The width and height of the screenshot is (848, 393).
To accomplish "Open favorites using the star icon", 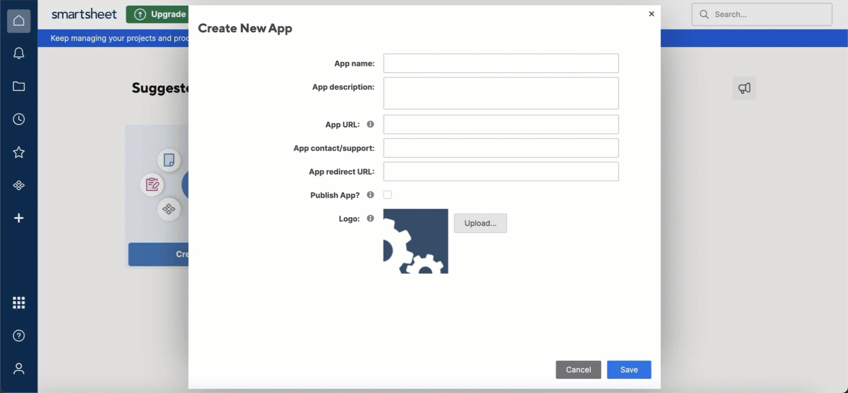I will (19, 152).
